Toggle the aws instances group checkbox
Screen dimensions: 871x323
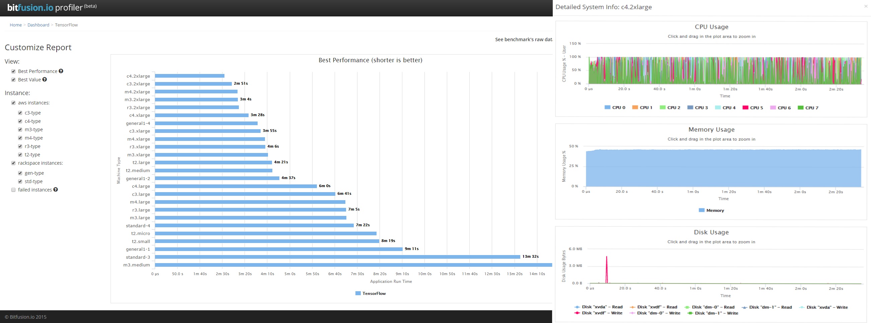coord(13,103)
